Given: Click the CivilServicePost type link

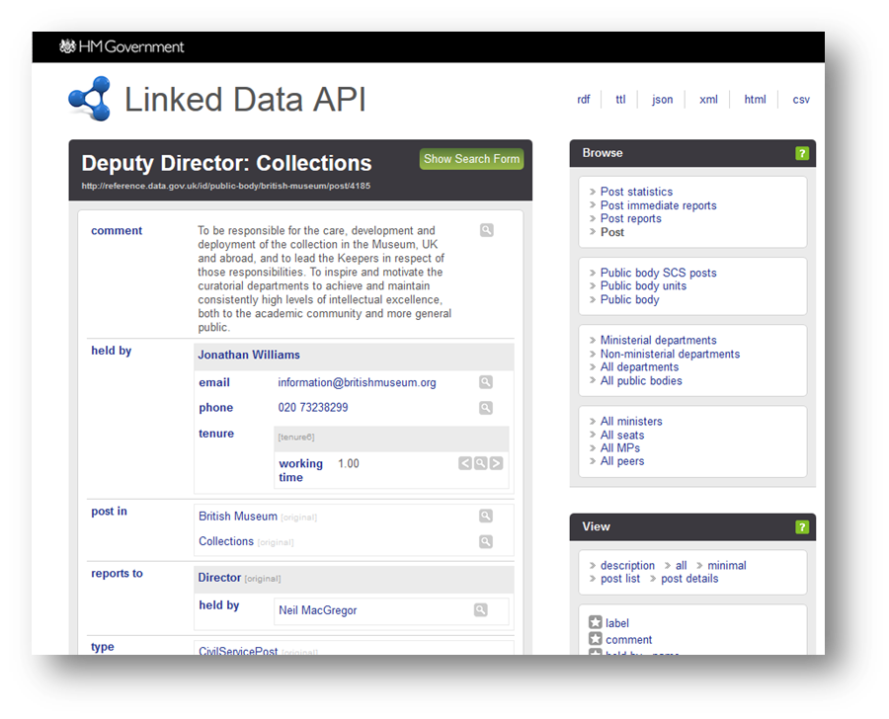Looking at the screenshot, I should 238,651.
